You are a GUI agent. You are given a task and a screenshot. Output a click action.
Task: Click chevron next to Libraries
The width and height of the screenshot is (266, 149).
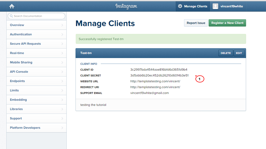tap(62, 109)
